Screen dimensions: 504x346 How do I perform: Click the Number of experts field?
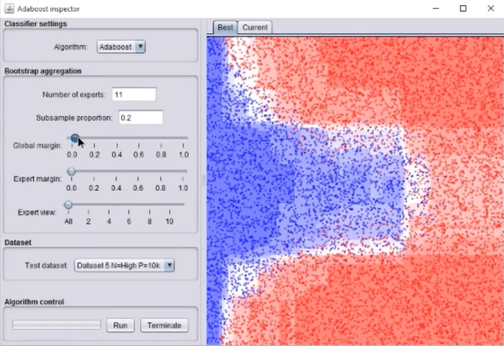[133, 94]
